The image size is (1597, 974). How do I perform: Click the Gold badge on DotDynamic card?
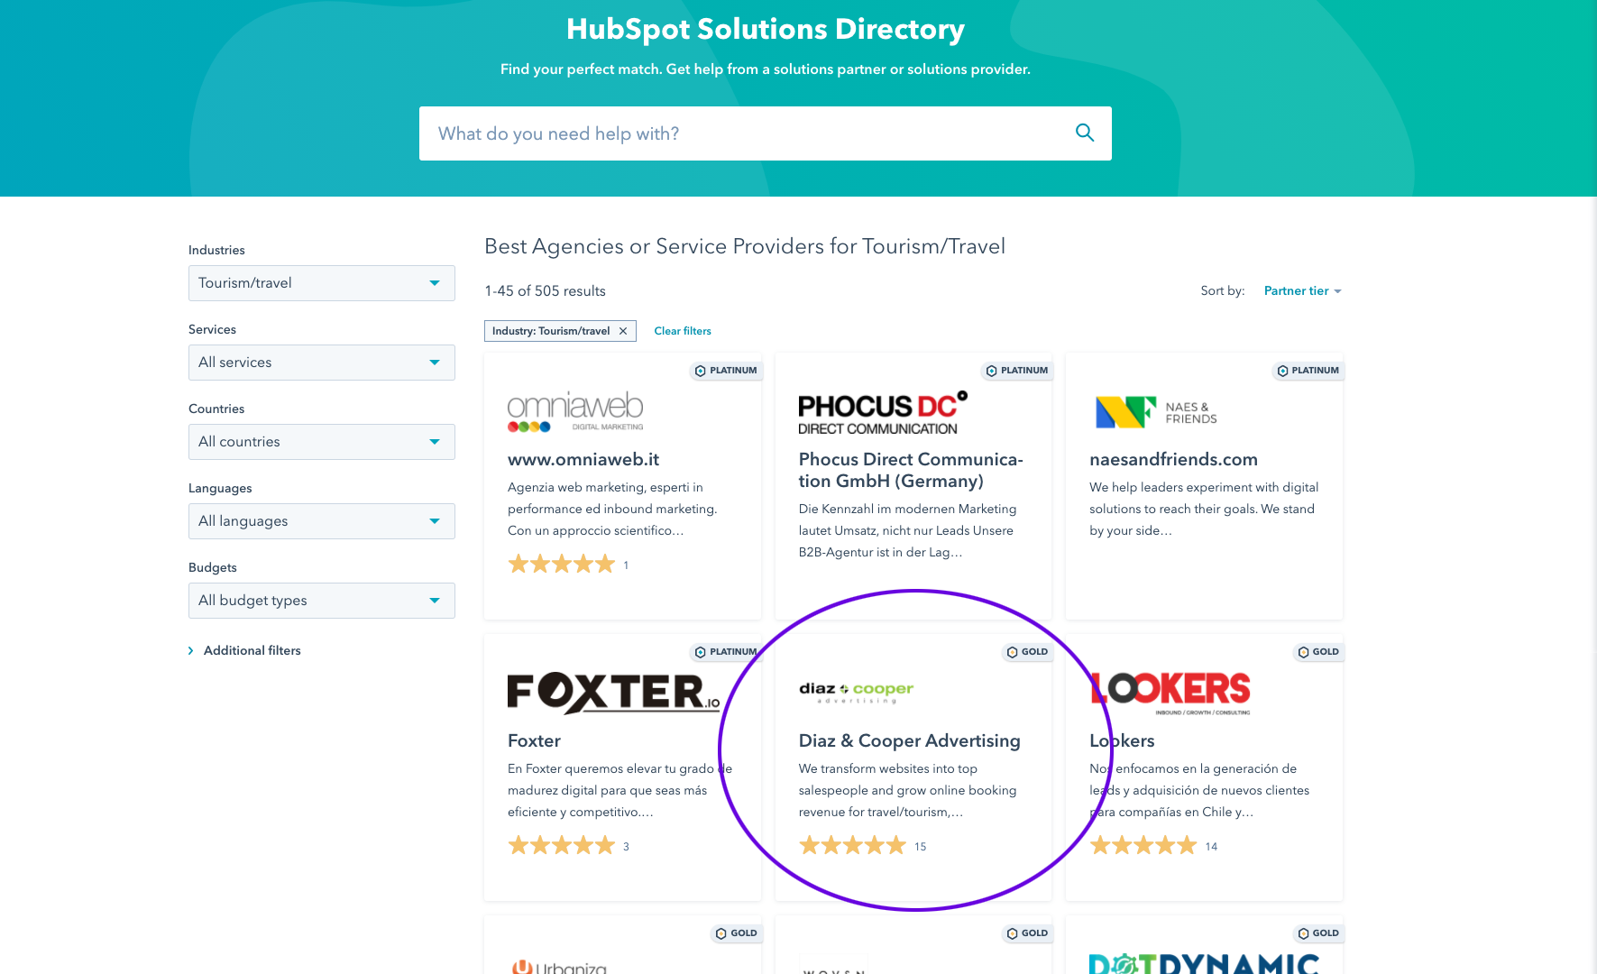click(1317, 933)
